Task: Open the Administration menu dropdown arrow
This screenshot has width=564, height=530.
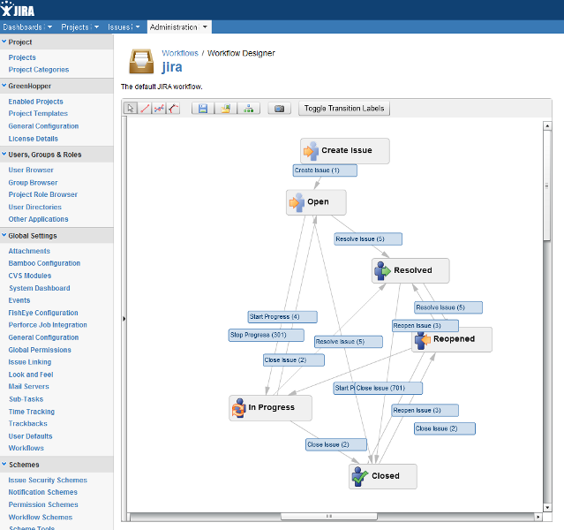Action: [x=205, y=27]
